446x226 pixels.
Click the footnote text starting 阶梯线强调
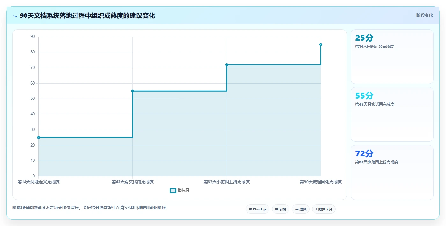click(x=90, y=208)
